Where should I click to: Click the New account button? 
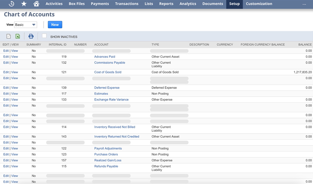pyautogui.click(x=55, y=25)
